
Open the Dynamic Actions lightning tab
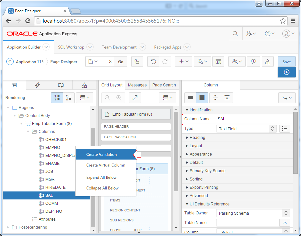click(x=37, y=85)
